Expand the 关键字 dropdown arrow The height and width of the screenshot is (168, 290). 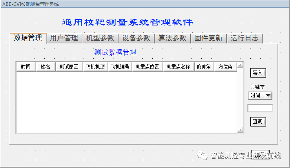point(268,96)
